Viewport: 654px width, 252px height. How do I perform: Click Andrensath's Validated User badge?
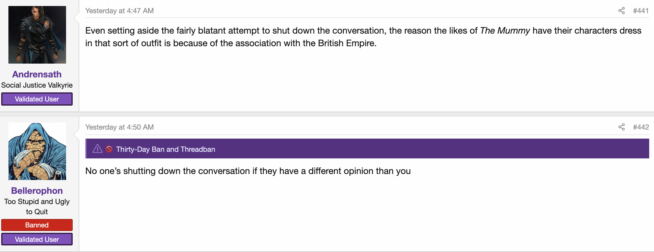(x=37, y=99)
